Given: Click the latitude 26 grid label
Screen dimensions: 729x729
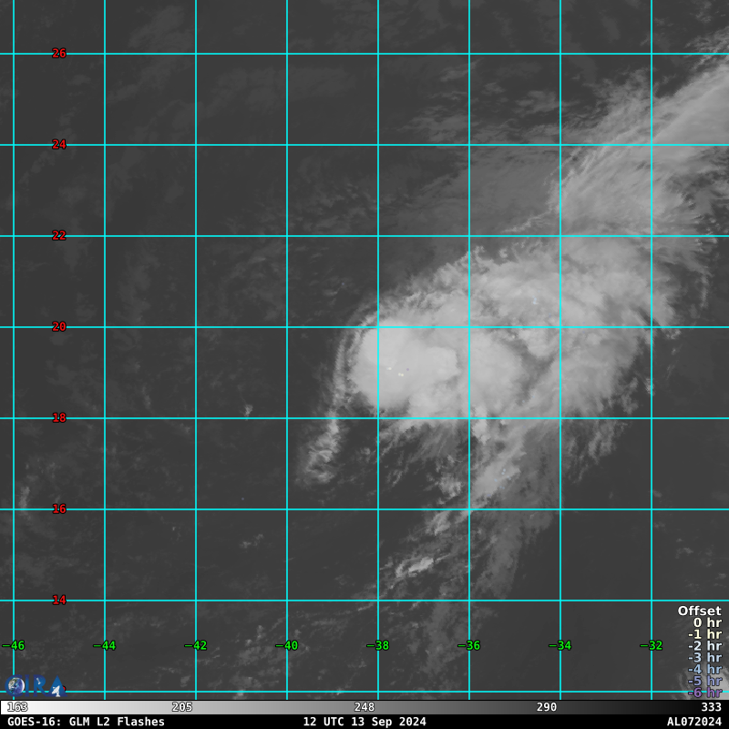Looking at the screenshot, I should point(59,54).
